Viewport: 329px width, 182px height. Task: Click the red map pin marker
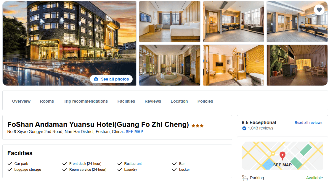283,156
